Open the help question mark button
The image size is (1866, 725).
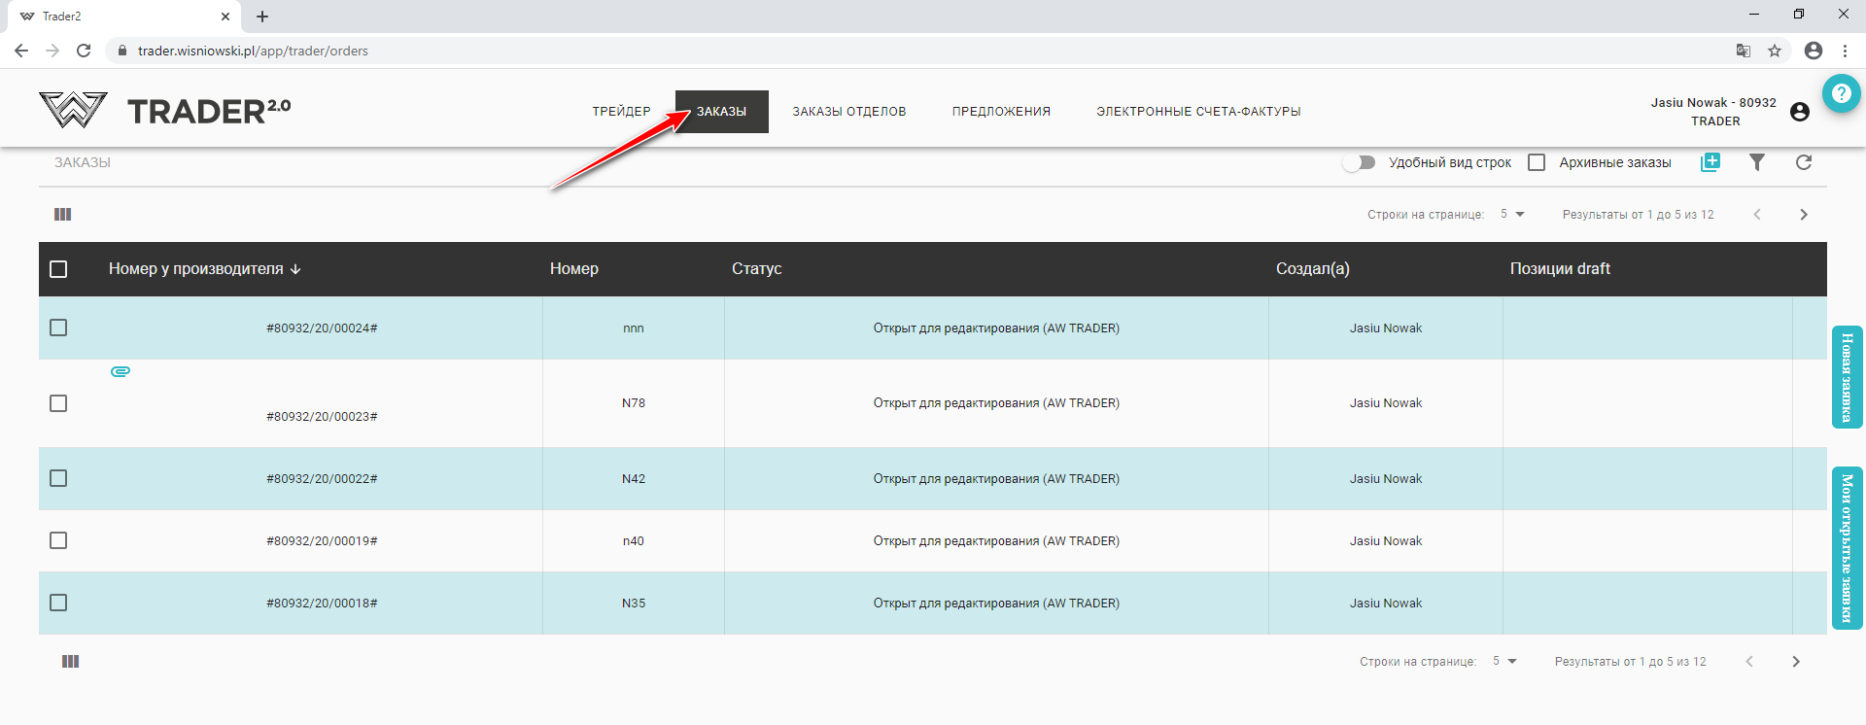pyautogui.click(x=1841, y=93)
